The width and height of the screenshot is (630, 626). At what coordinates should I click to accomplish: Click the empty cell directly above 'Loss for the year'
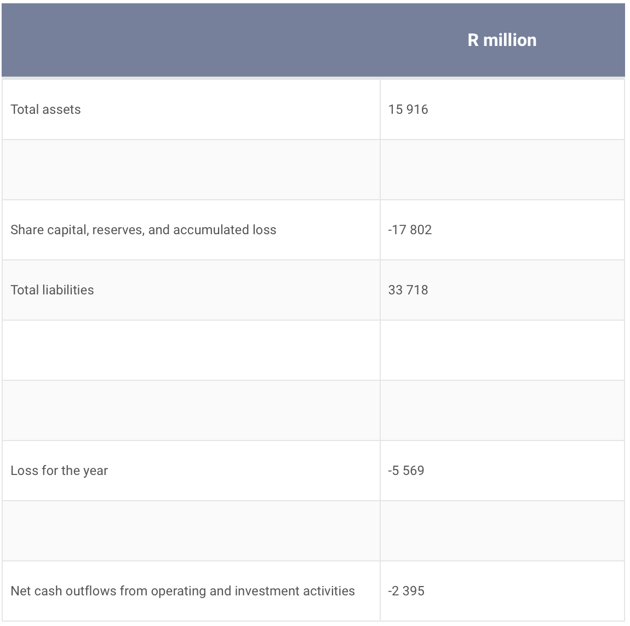coord(191,410)
